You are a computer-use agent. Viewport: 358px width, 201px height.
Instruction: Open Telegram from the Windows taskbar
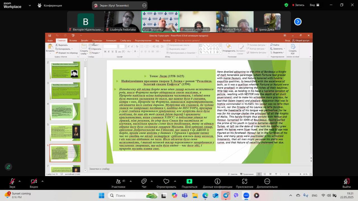(226, 195)
